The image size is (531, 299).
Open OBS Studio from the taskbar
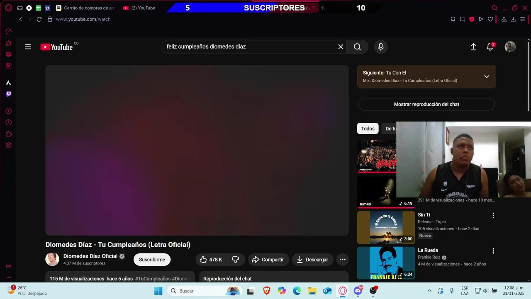[373, 291]
